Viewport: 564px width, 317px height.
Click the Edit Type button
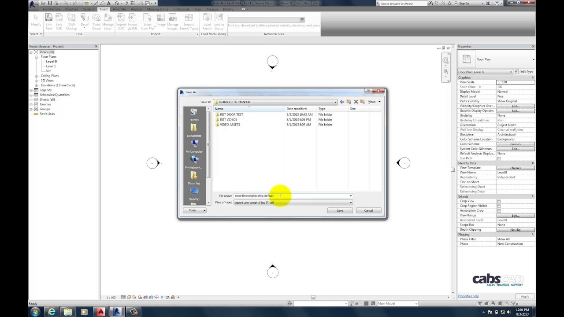(x=524, y=72)
